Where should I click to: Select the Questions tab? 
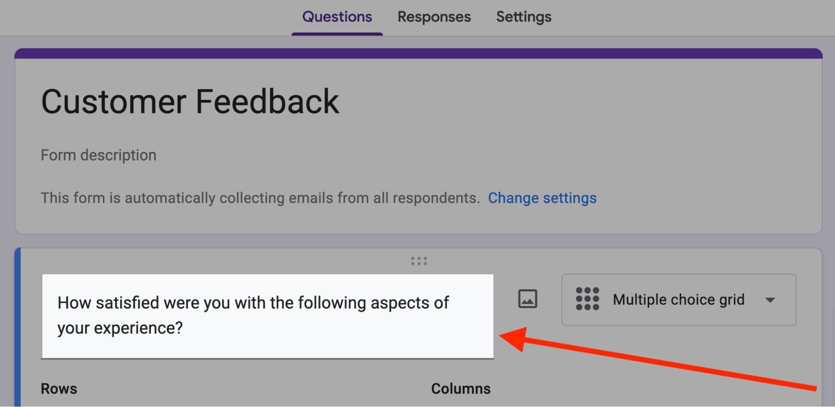point(337,17)
